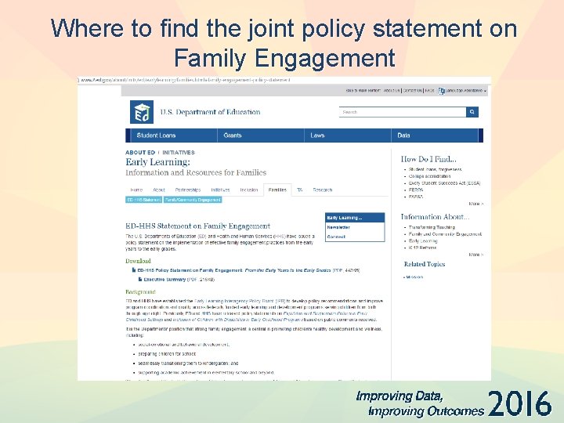Open the Data menu
Viewport: 564px width, 423px height.
coord(403,136)
